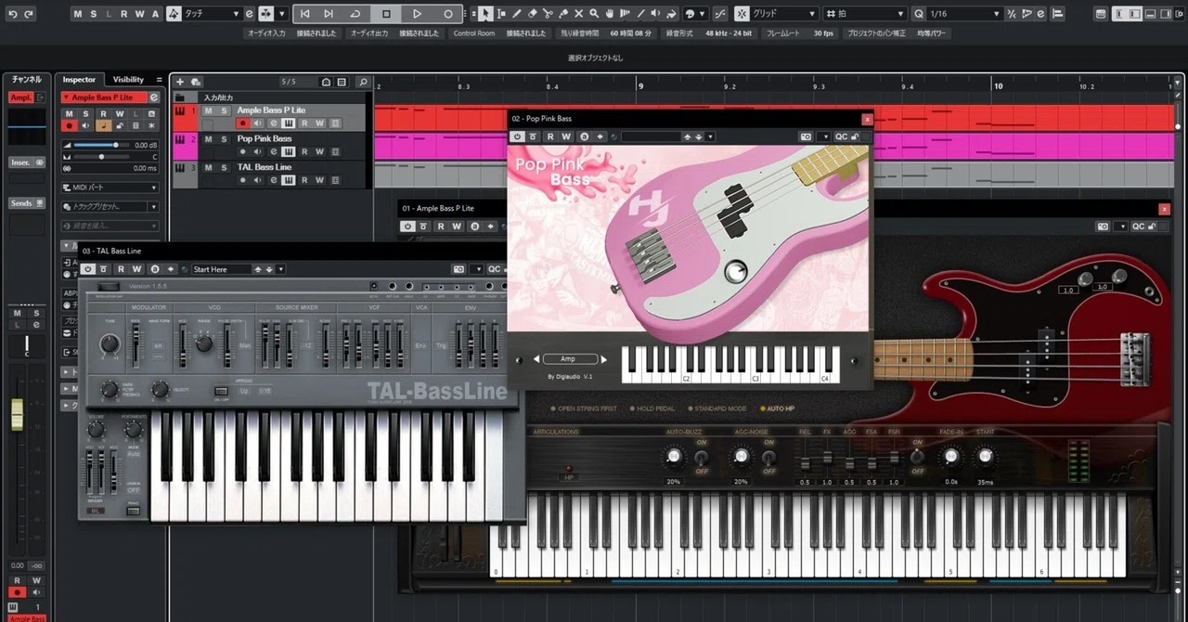Select the hand Comp tool
Screen dimensions: 1188x622
point(611,14)
